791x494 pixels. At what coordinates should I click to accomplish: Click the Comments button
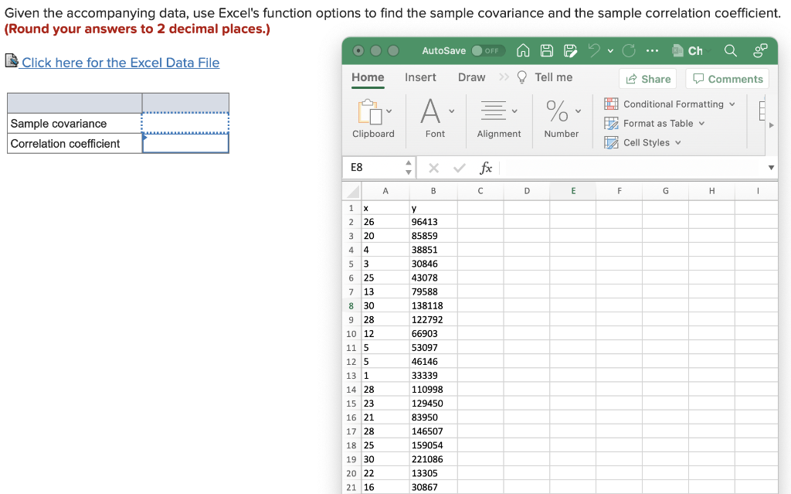click(x=726, y=78)
